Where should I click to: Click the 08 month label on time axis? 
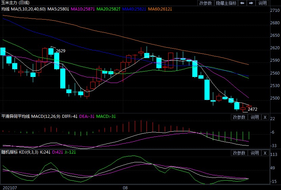125,187
